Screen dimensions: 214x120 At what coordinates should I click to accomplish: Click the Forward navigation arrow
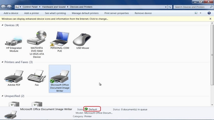point(9,7)
